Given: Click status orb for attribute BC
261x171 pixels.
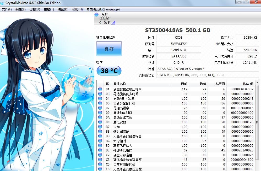Looking at the screenshot, I should (x=100, y=141).
